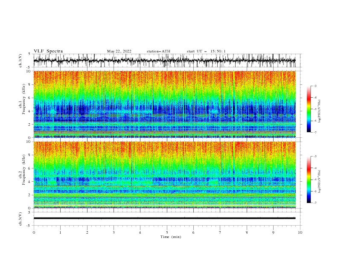Screen dimensions: 338x261
Task: Click the ch.1 colorbar "log(PSD)(V²/Hz)" label
Action: (x=320, y=111)
